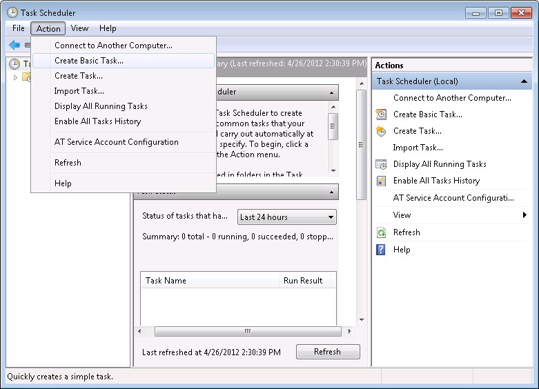Click the Create Task icon in Actions pane
539x389 pixels.
381,131
